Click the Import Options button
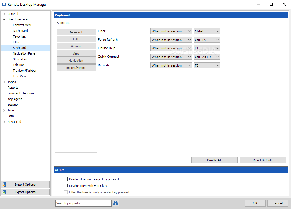Viewport: 291px width, 209px height. coord(25,185)
